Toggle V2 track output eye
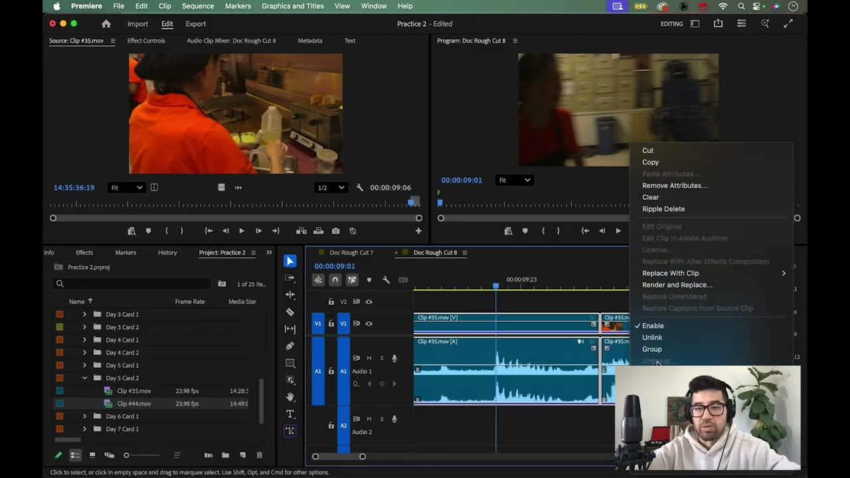The image size is (850, 478). coord(369,301)
